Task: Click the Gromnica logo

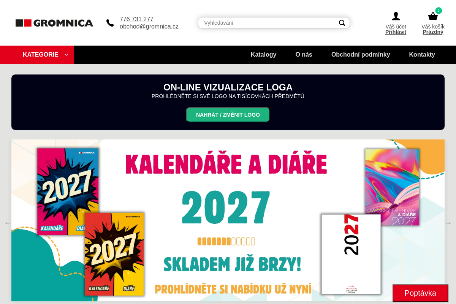Action: pyautogui.click(x=54, y=23)
